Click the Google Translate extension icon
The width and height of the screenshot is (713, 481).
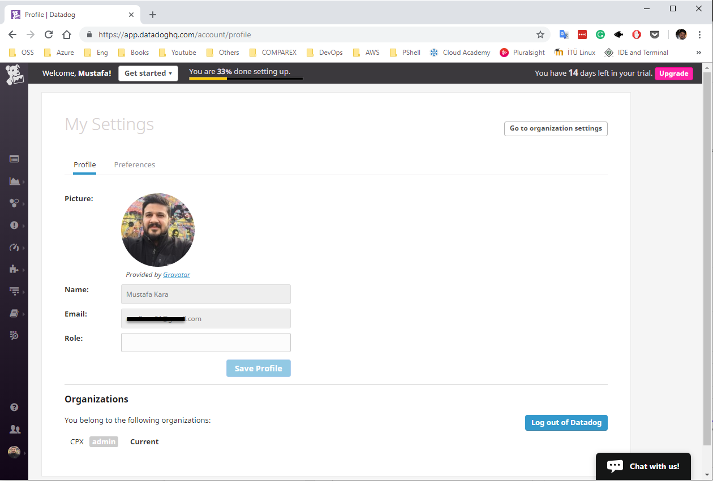pyautogui.click(x=564, y=34)
